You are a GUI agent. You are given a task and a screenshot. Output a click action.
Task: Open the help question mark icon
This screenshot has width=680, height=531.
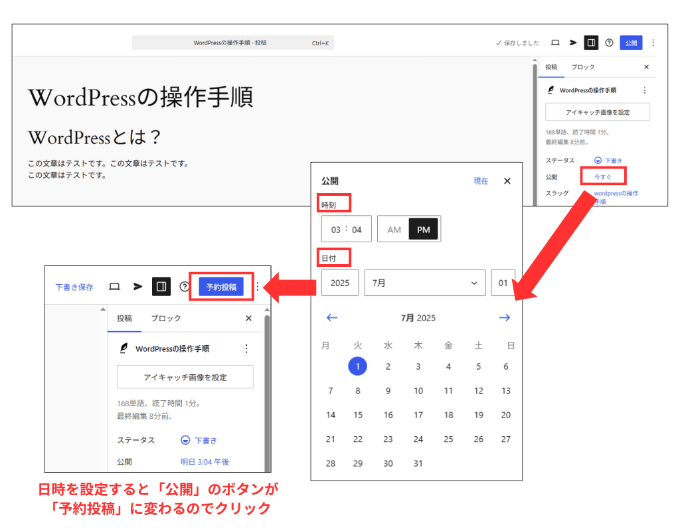click(609, 42)
